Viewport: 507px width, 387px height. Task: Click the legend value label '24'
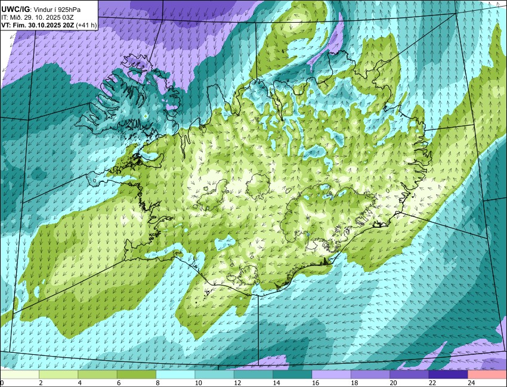(x=471, y=383)
